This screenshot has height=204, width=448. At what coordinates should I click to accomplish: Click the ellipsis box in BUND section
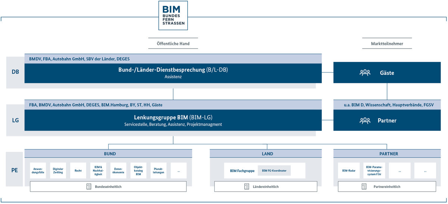point(178,170)
